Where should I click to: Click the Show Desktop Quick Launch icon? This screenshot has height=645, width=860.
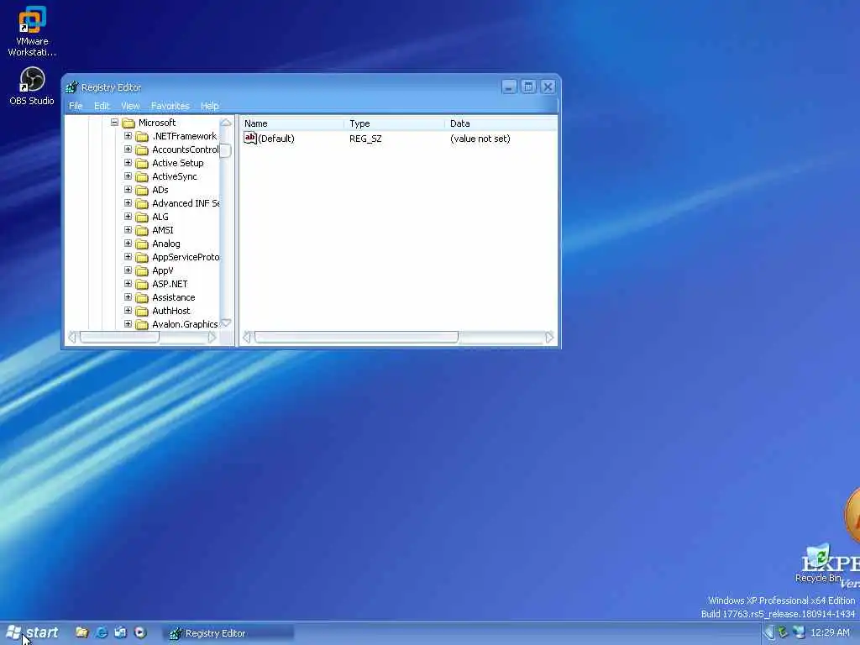121,632
